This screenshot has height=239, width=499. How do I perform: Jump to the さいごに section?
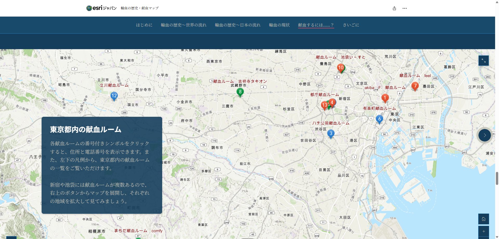click(x=351, y=25)
